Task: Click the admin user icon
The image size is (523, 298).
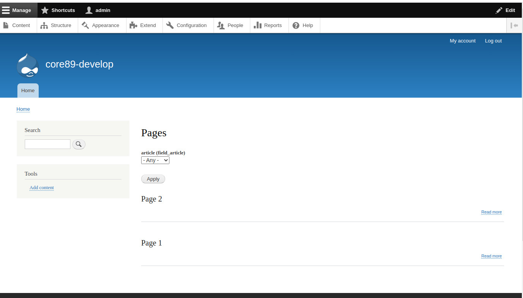Action: [89, 10]
